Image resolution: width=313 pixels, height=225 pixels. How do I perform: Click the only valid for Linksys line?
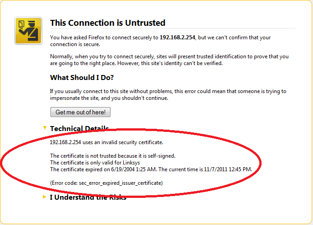pos(95,163)
